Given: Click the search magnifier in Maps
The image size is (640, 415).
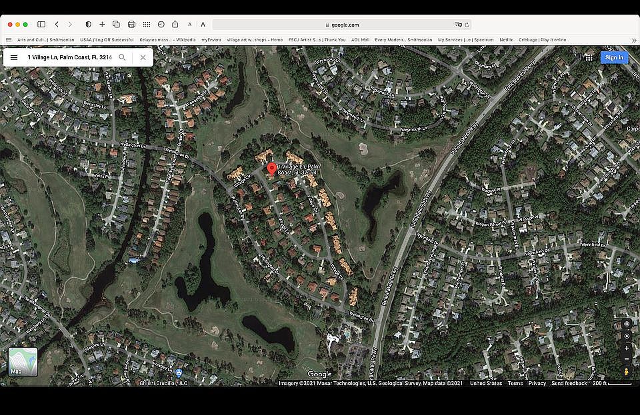Looking at the screenshot, I should click(x=122, y=57).
